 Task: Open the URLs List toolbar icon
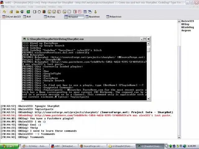click(x=80, y=12)
